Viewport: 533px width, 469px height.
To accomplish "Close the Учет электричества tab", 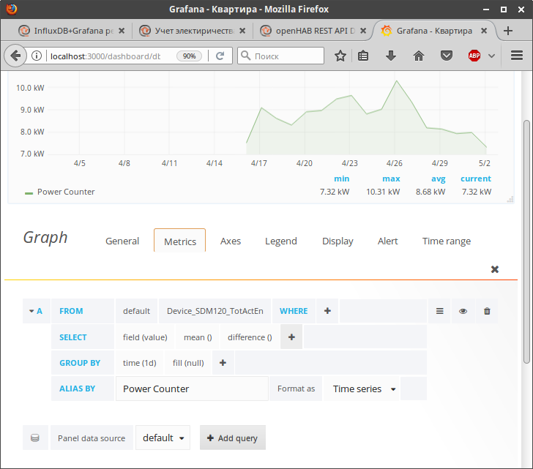I will (x=242, y=31).
